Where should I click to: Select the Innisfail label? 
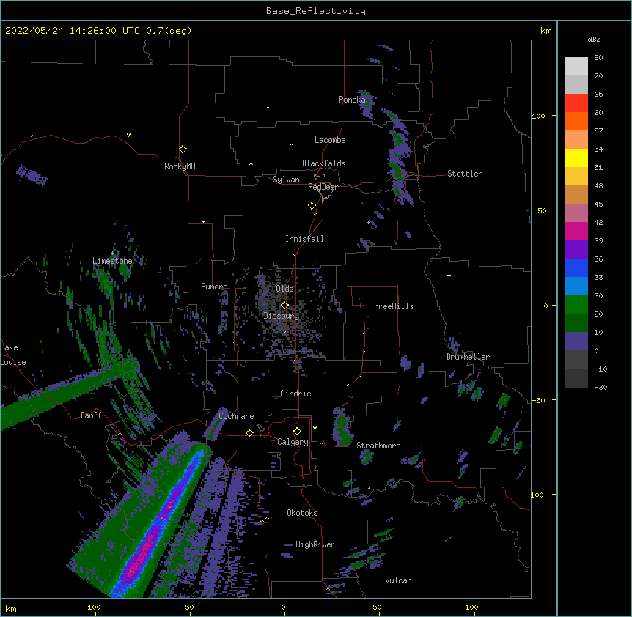click(x=304, y=239)
